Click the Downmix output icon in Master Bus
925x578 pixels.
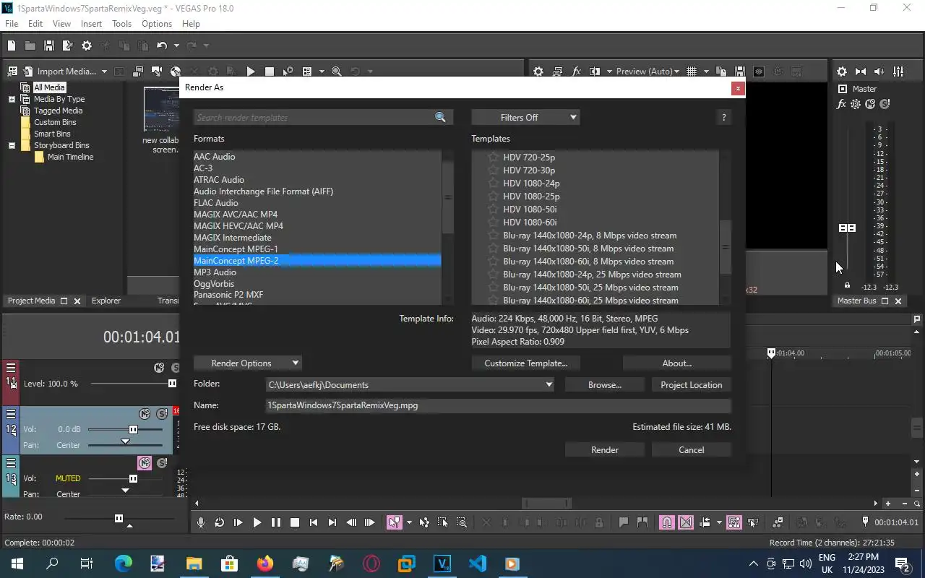(861, 72)
